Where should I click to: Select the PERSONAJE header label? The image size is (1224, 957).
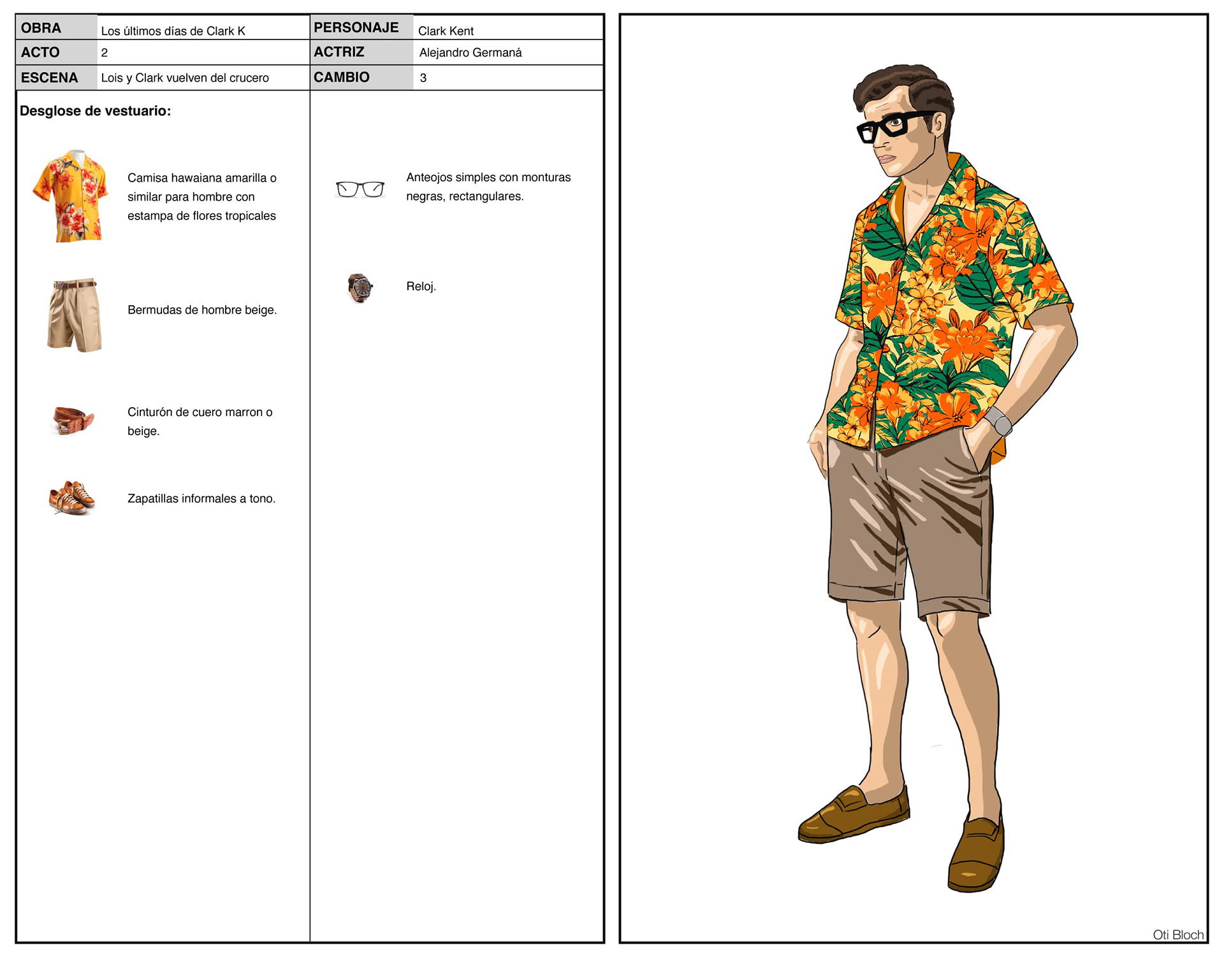click(x=356, y=27)
